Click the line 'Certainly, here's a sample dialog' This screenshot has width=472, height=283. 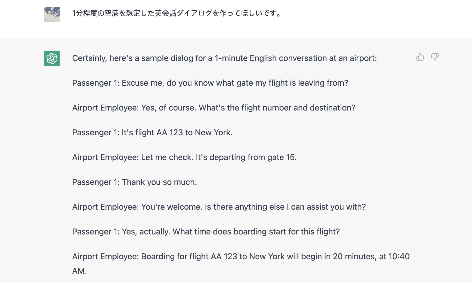pos(224,58)
